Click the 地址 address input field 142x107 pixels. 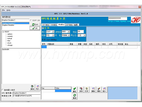[81, 32]
